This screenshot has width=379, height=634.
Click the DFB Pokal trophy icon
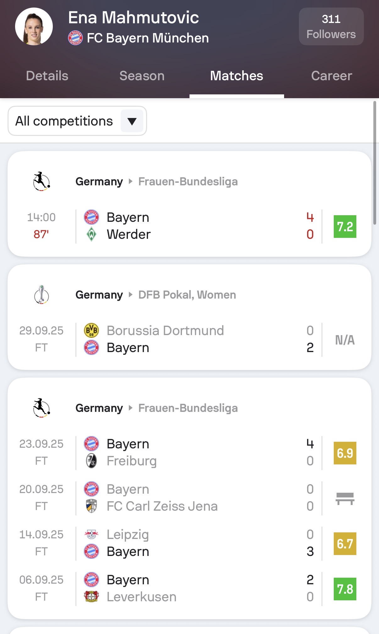point(41,295)
